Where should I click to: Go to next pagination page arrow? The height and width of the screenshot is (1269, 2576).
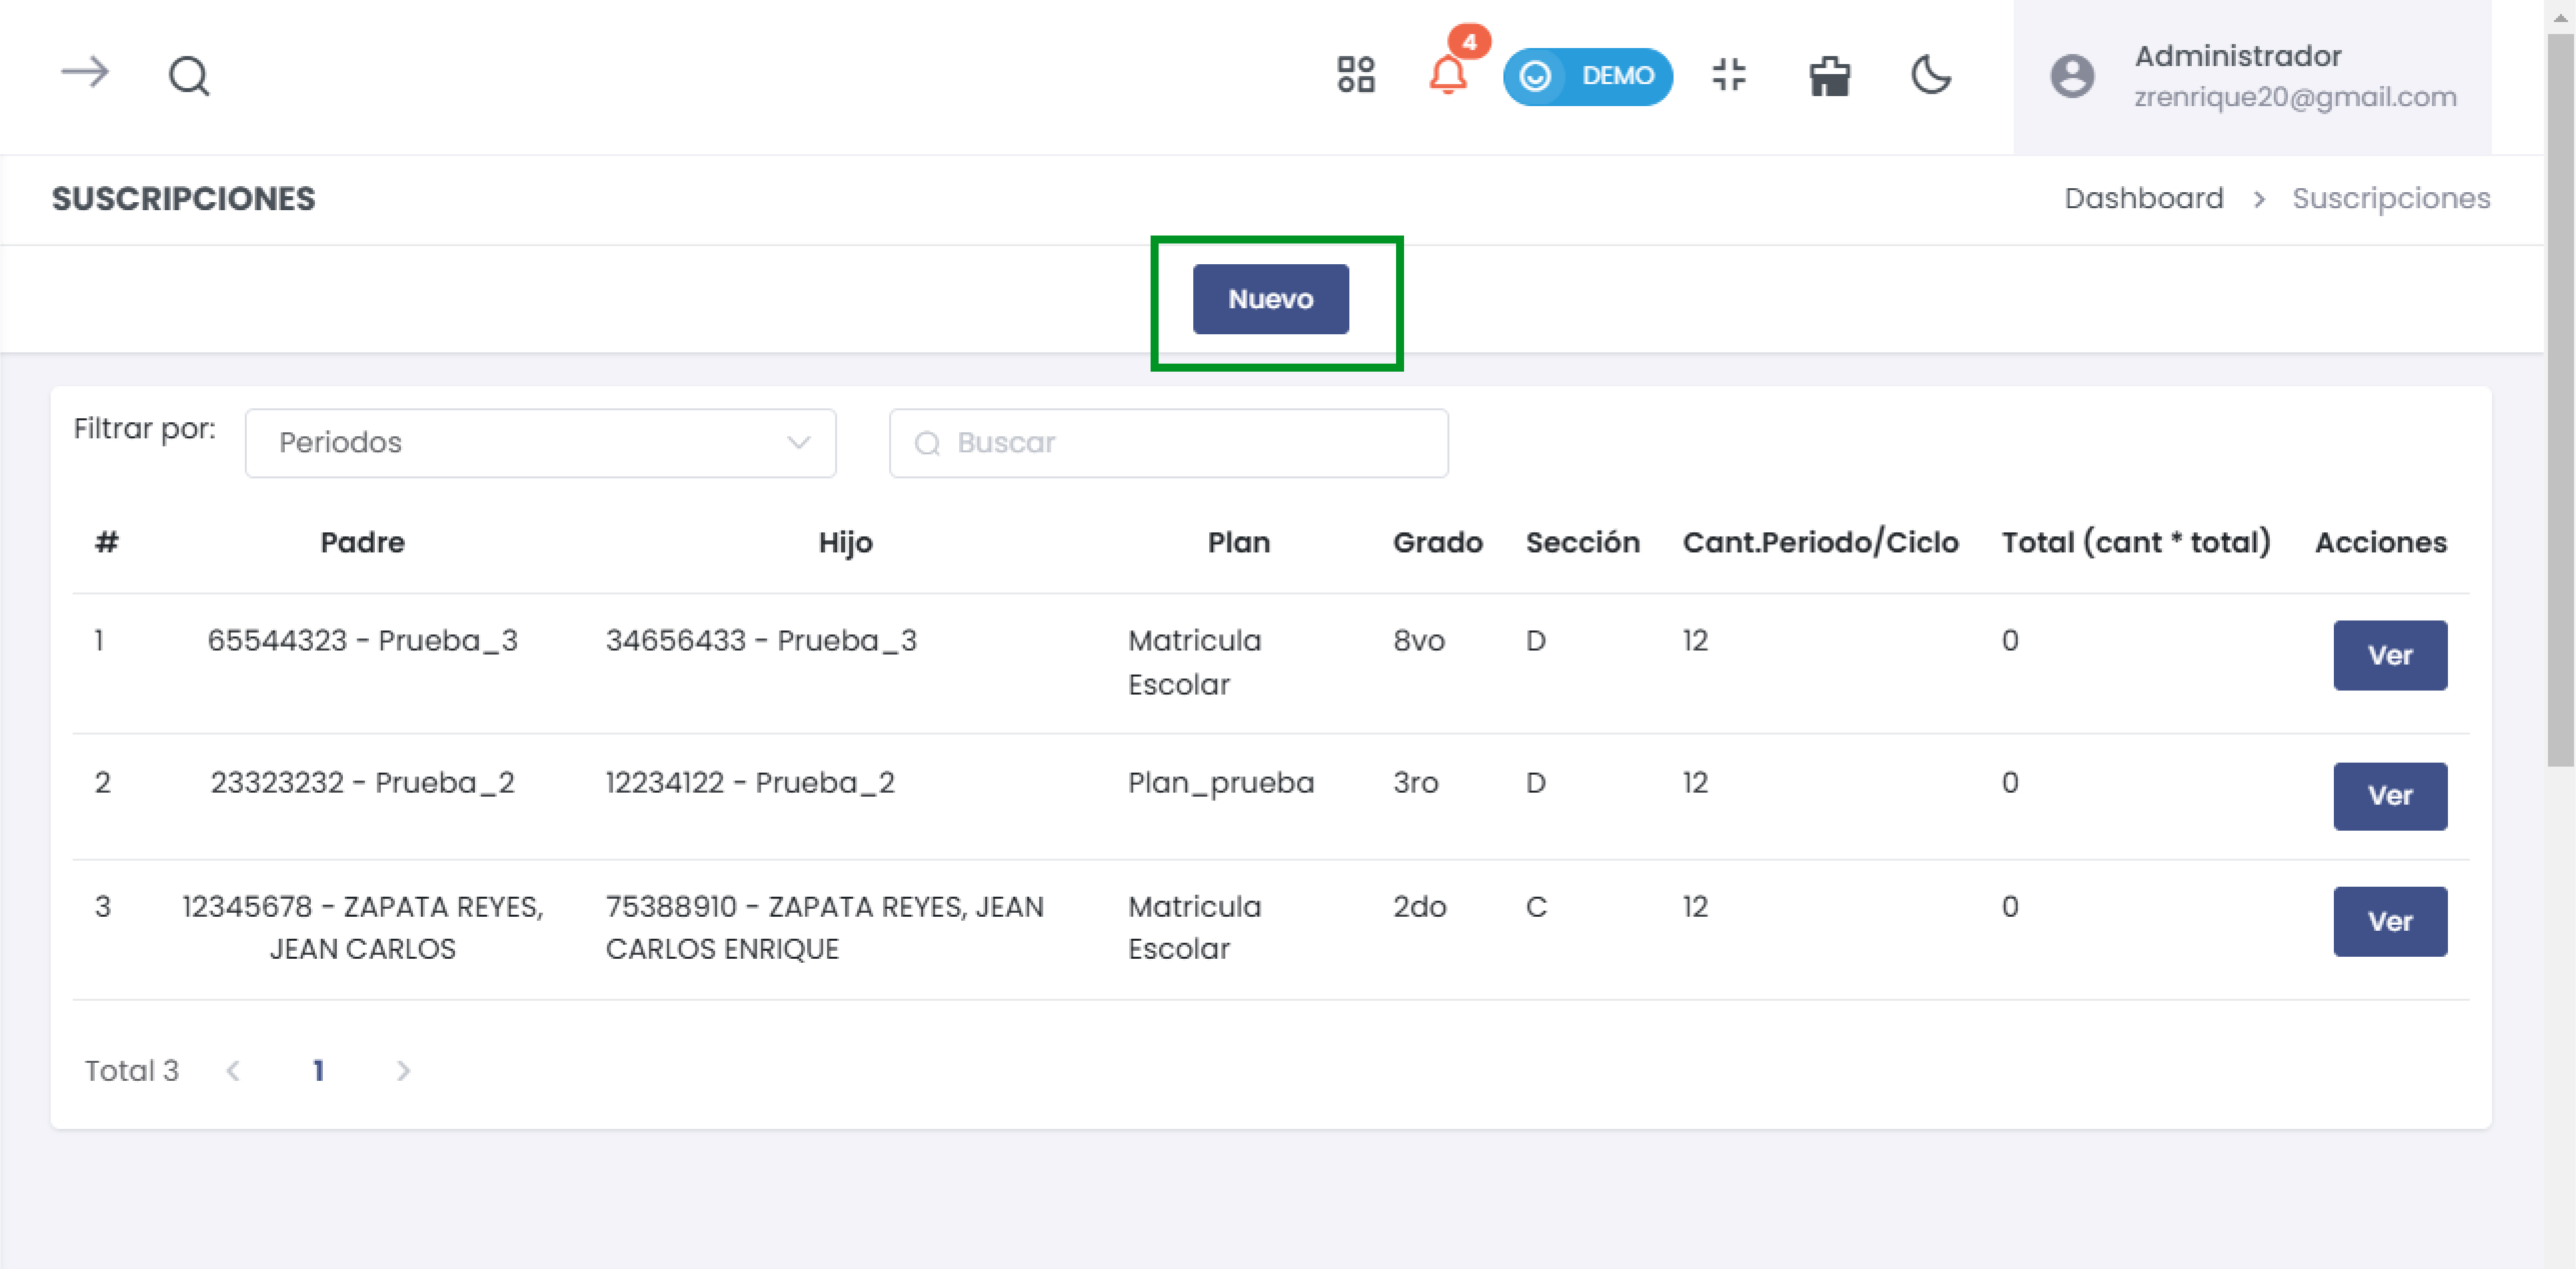(x=403, y=1071)
